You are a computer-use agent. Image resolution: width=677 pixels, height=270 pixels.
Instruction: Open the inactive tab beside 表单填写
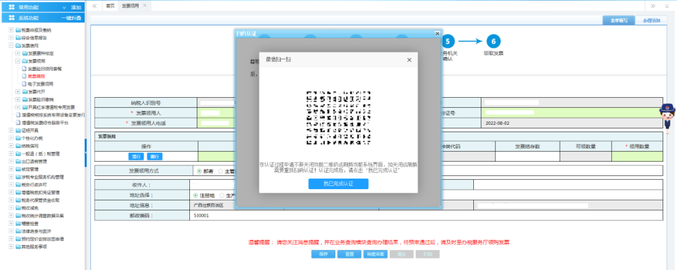coord(651,20)
